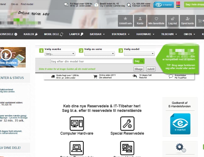
Task: Click the package box icon in top bar
Action: click(x=96, y=5)
